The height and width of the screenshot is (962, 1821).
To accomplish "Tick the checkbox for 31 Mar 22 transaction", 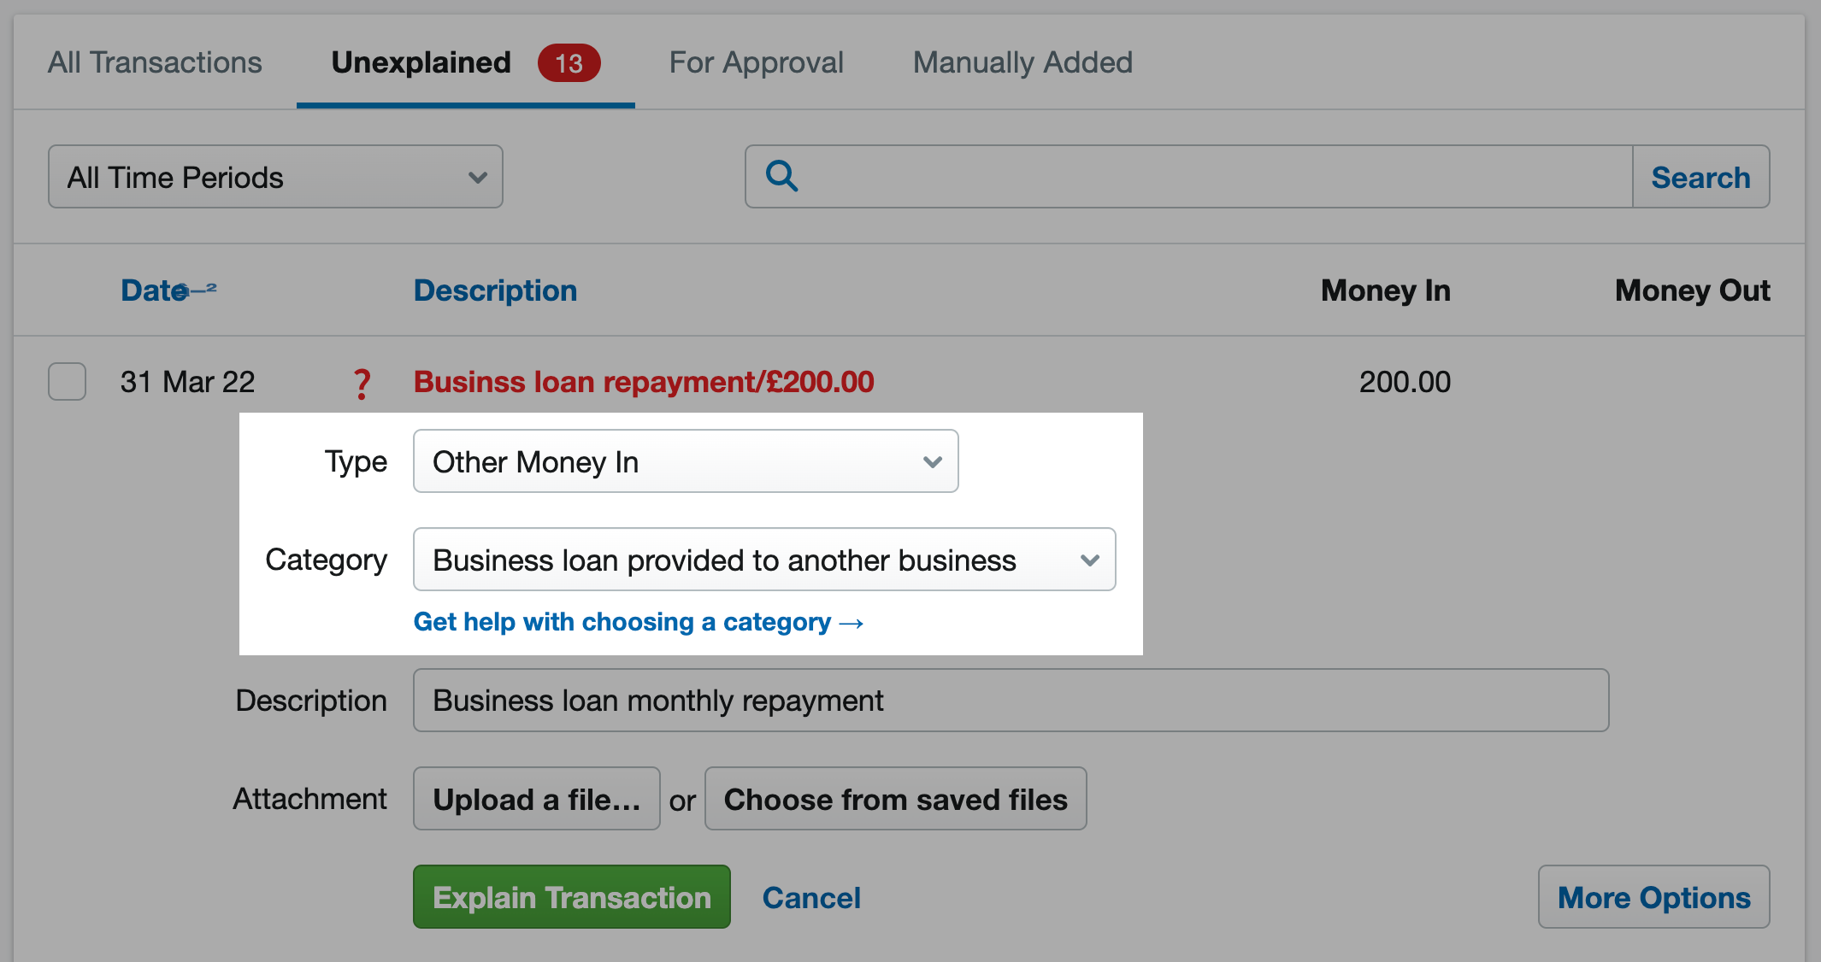I will [x=67, y=381].
